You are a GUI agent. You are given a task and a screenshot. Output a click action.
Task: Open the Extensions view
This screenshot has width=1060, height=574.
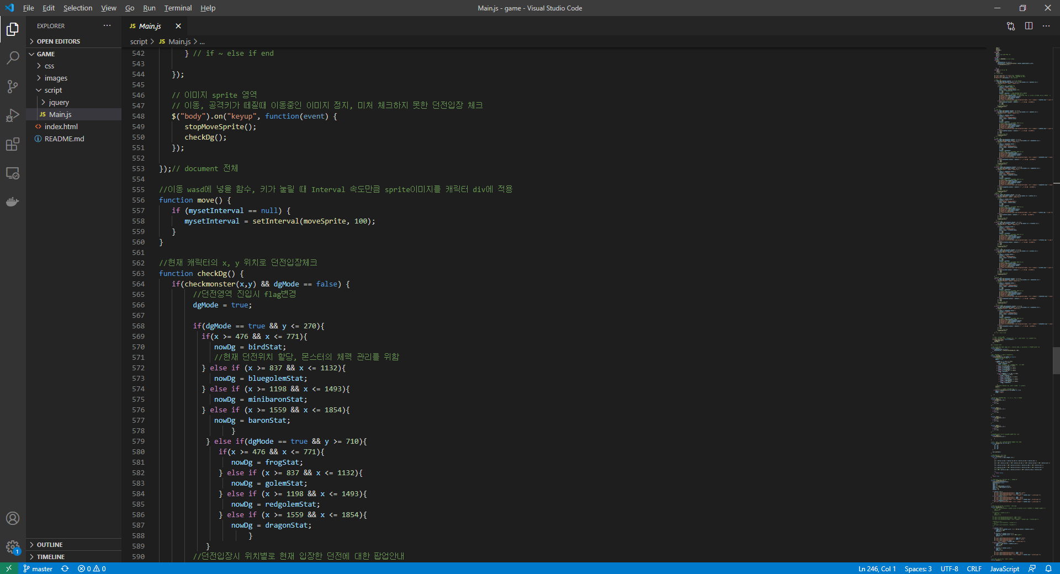(x=12, y=144)
